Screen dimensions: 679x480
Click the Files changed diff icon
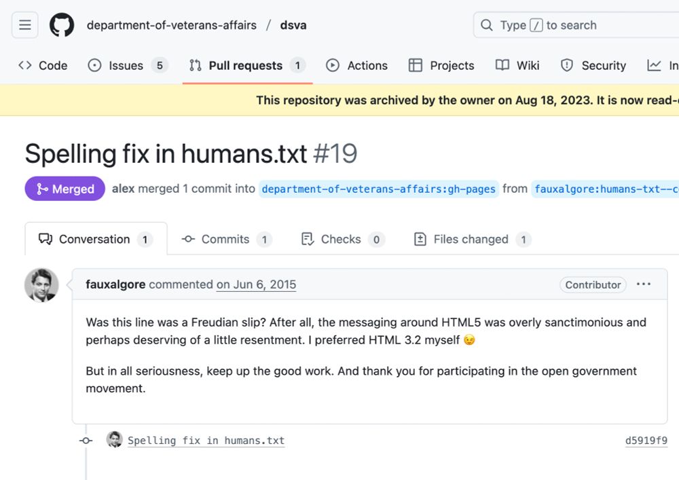(x=420, y=239)
